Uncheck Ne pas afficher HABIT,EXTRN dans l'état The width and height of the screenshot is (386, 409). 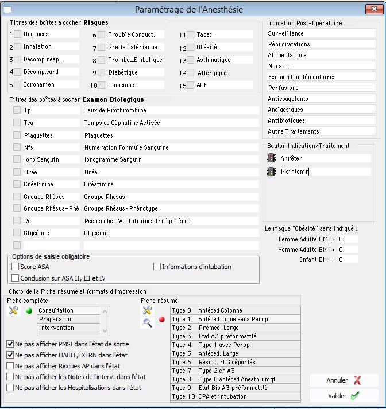[x=10, y=355]
